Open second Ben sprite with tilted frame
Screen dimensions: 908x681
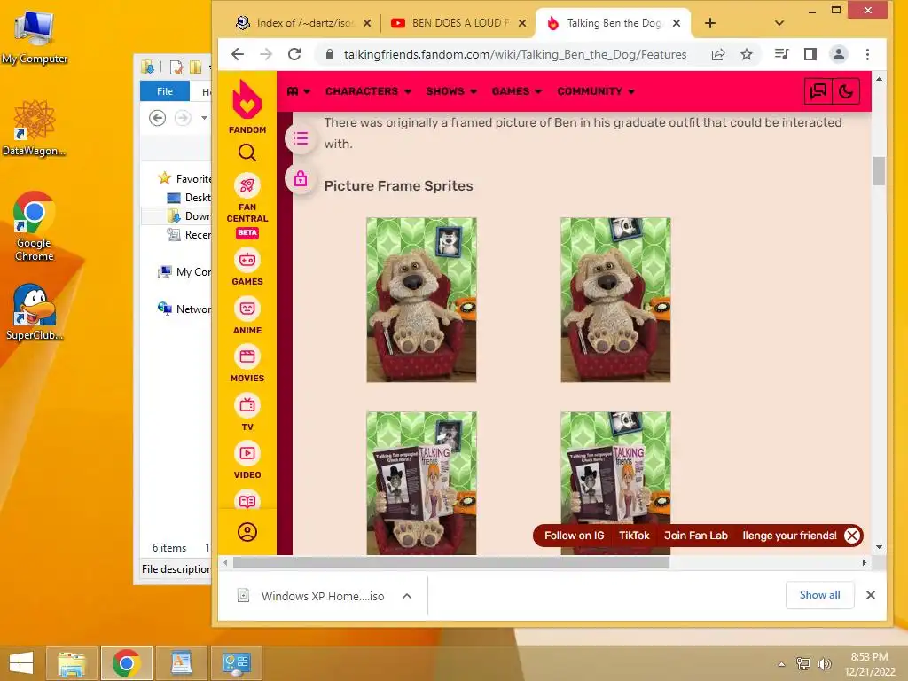[x=615, y=300]
